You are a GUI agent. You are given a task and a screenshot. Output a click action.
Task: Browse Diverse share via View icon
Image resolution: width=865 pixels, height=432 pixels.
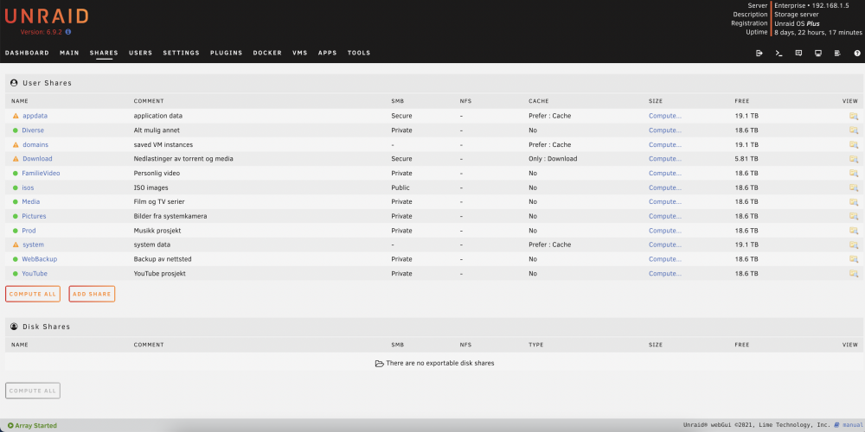pos(854,130)
